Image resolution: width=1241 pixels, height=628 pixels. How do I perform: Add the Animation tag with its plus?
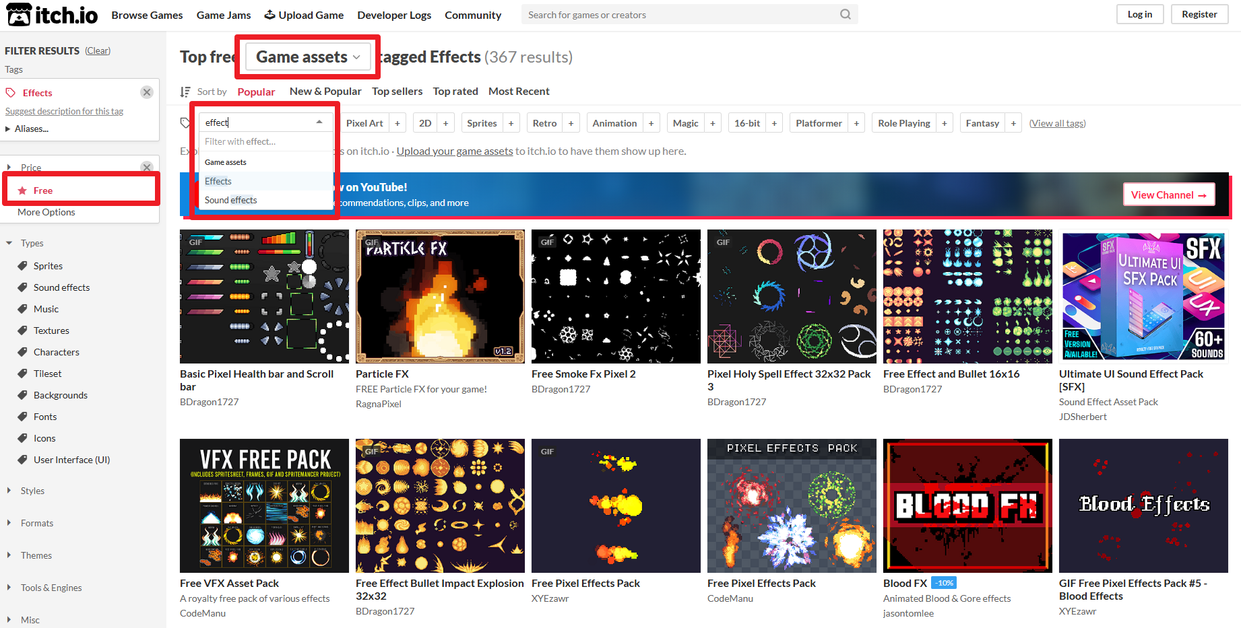click(x=651, y=123)
